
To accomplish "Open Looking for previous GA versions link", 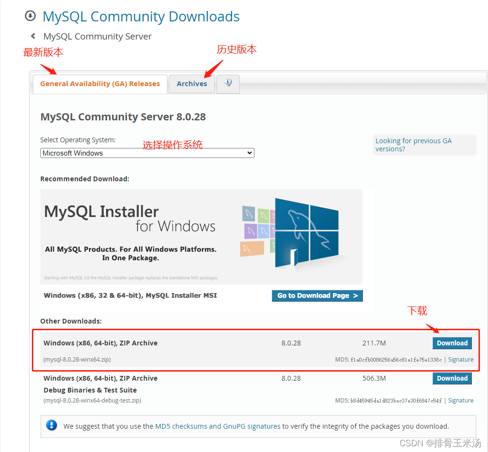I will coord(413,145).
